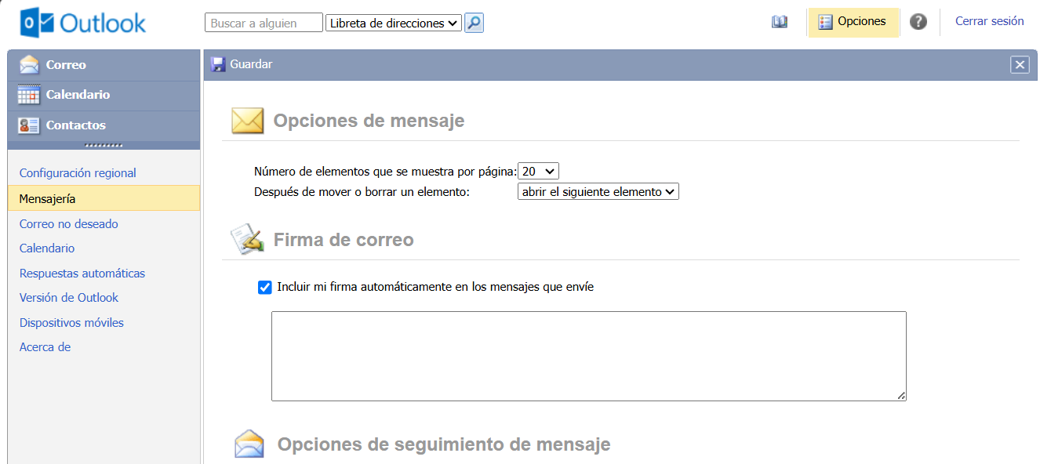Click 'Opciones de seguimiento de mensaje' heading
Viewport: 1040px width, 464px height.
[x=444, y=444]
